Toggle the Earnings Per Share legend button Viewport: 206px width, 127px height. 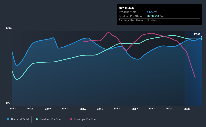tap(84, 119)
